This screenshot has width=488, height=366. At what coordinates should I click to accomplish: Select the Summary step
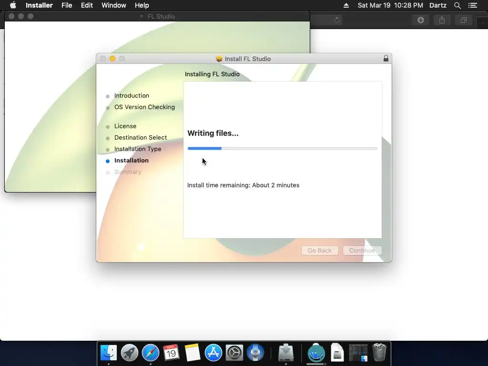click(x=128, y=172)
